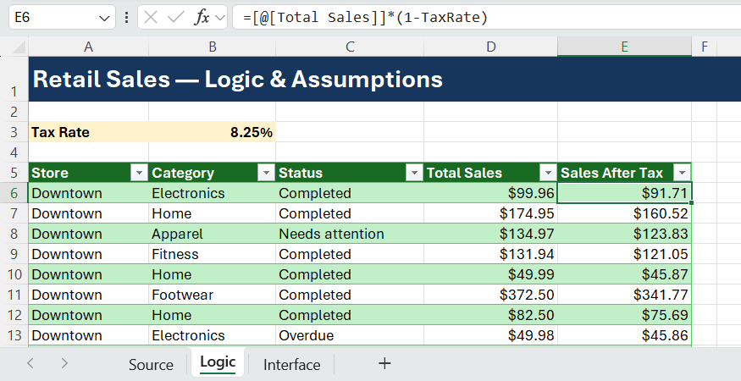
Task: Select the $121.05 sales after tax cell
Action: (624, 254)
